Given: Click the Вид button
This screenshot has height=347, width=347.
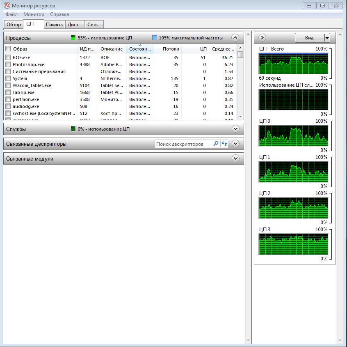Looking at the screenshot, I should tap(309, 38).
